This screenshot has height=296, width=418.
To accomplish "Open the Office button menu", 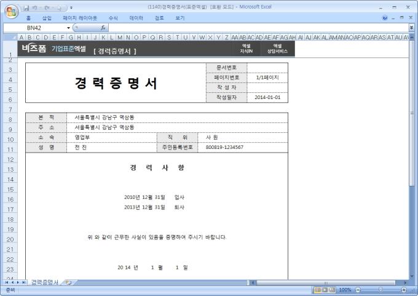I will point(11,12).
